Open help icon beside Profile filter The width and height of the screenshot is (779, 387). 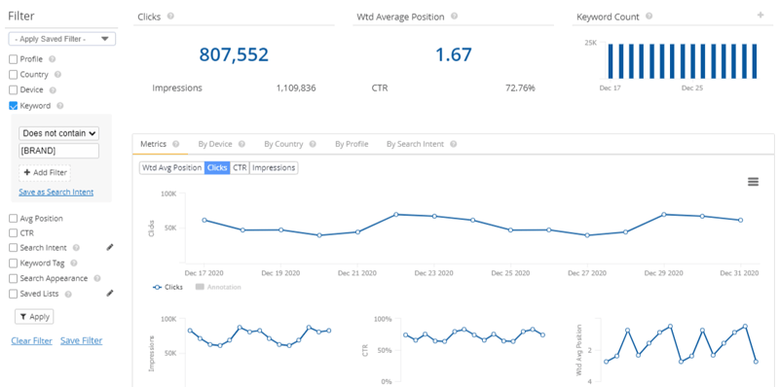pyautogui.click(x=53, y=59)
